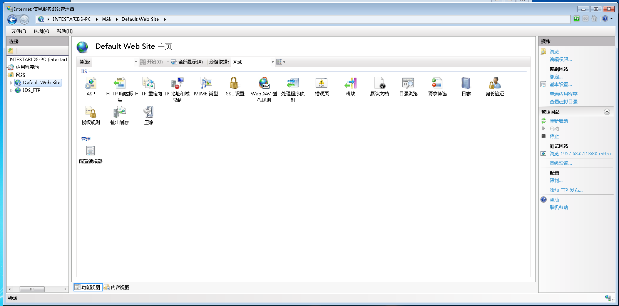Open HTTP 响应标头 feature

pyautogui.click(x=120, y=89)
